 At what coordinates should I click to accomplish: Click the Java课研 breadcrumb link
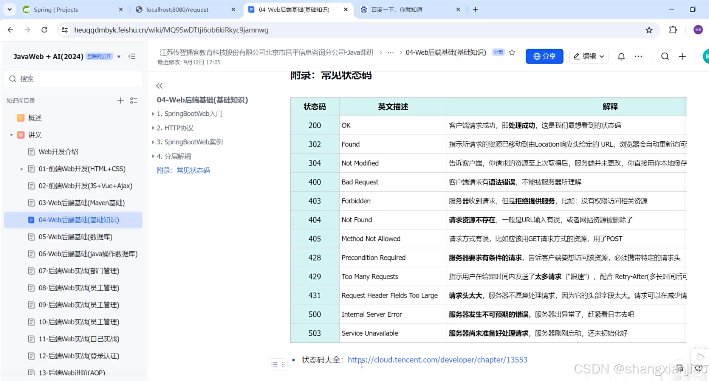tap(266, 53)
